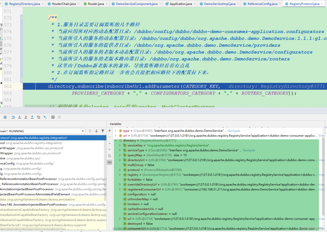
Task: Toggle the frames filter funnel icon
Action: 103,131
